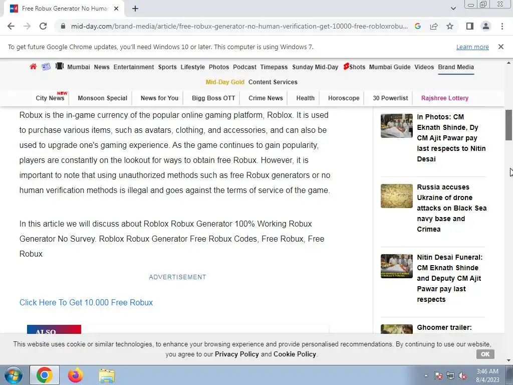
Task: Bookmark this page with the star
Action: point(450,26)
